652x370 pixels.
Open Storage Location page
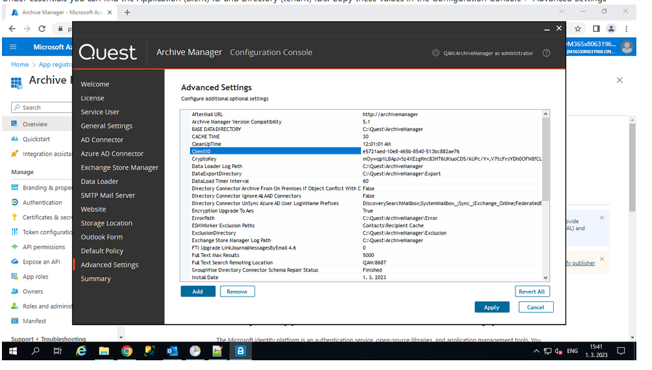[107, 223]
